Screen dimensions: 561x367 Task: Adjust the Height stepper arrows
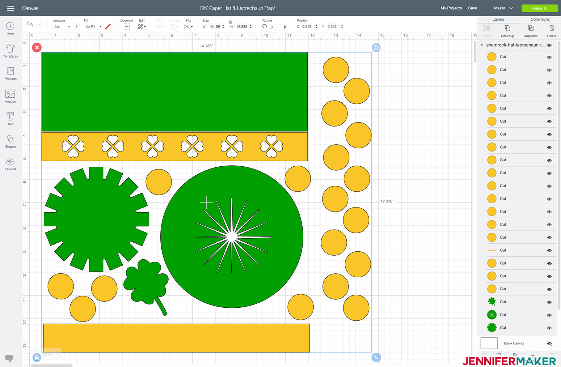click(x=250, y=27)
